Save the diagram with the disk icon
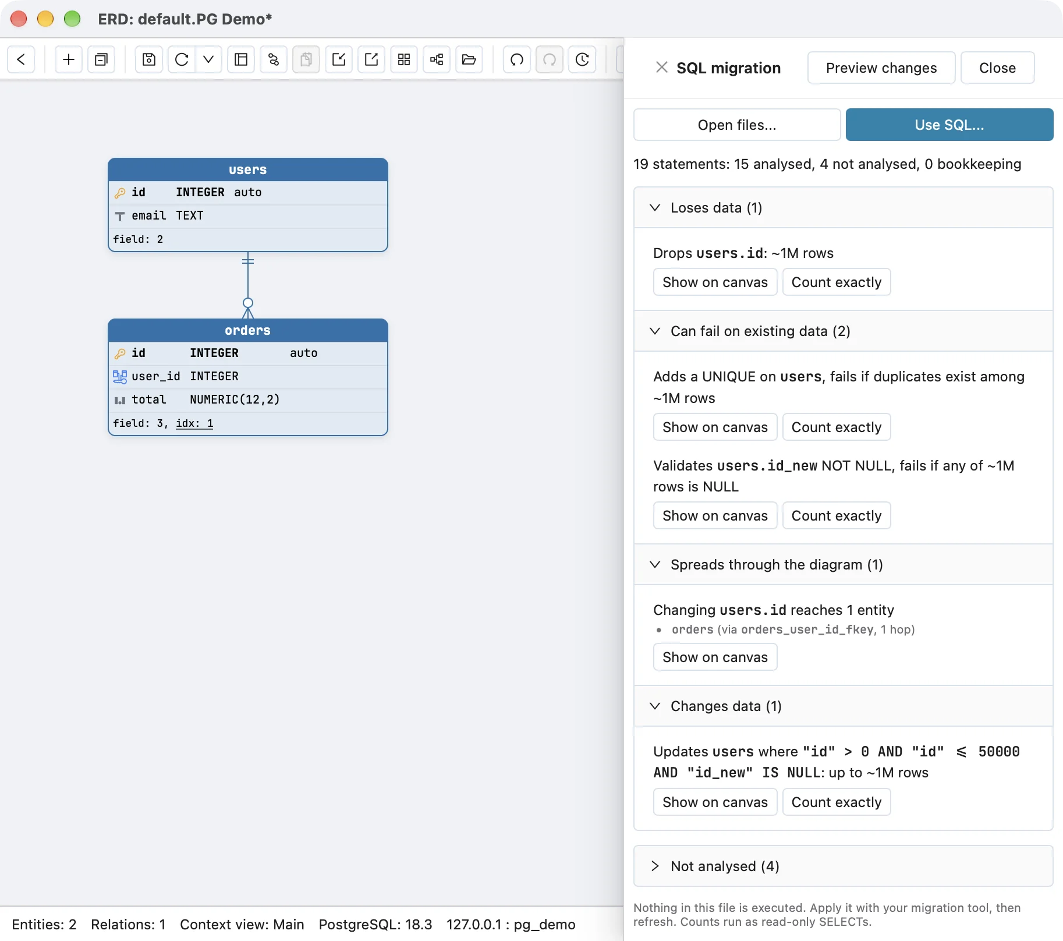 pos(149,59)
